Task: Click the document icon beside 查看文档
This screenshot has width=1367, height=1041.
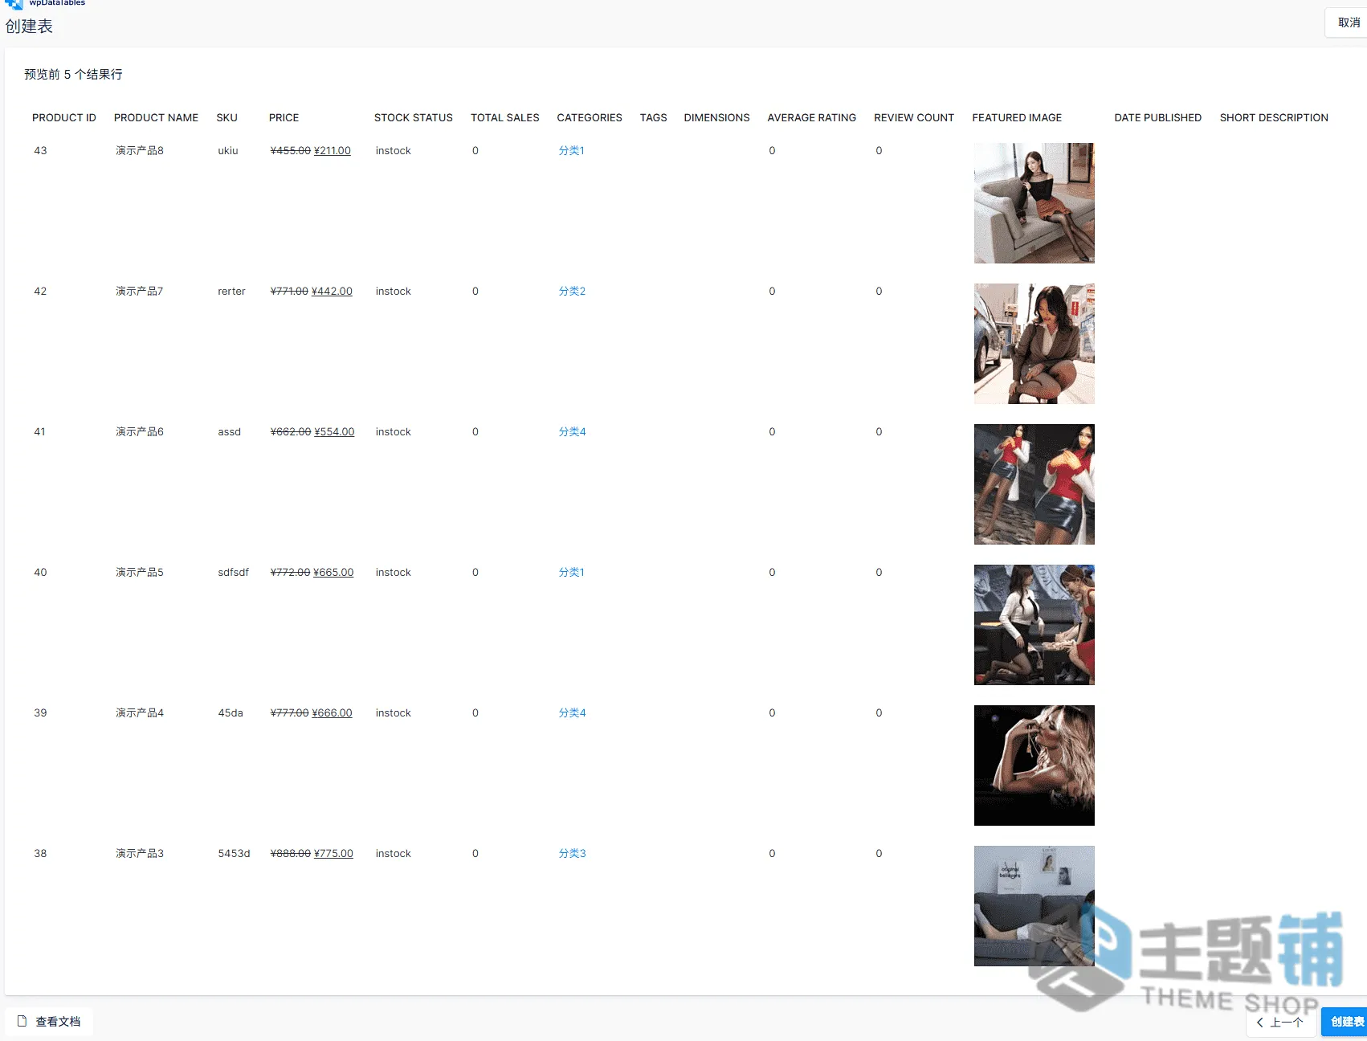Action: click(x=22, y=1021)
